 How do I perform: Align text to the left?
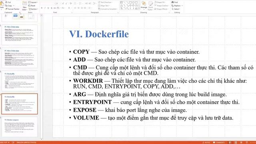[x=75, y=8]
